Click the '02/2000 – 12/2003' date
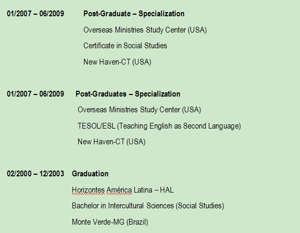This screenshot has height=233, width=300. pyautogui.click(x=35, y=174)
